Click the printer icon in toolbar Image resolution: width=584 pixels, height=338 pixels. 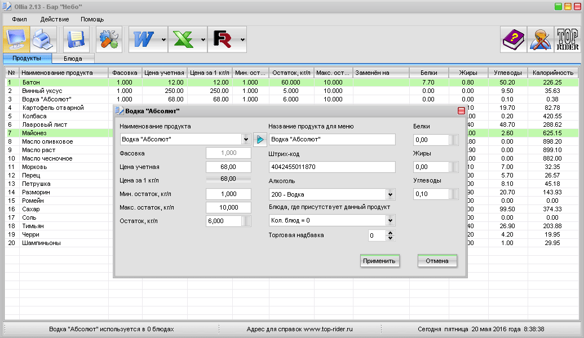[43, 40]
